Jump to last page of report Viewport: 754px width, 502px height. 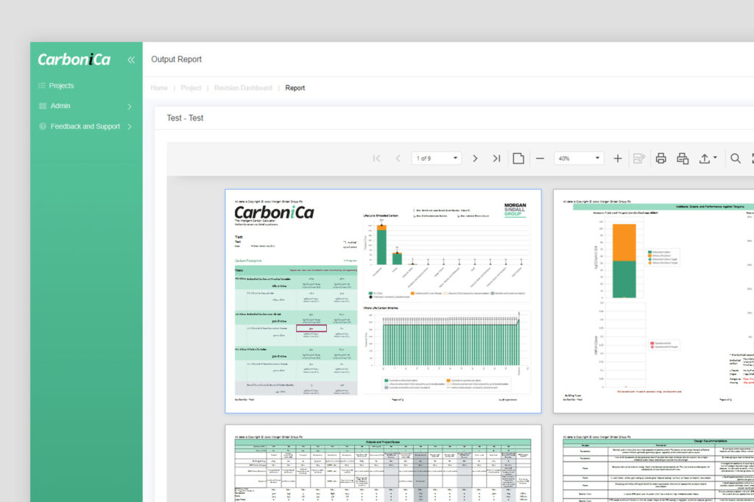[x=496, y=158]
